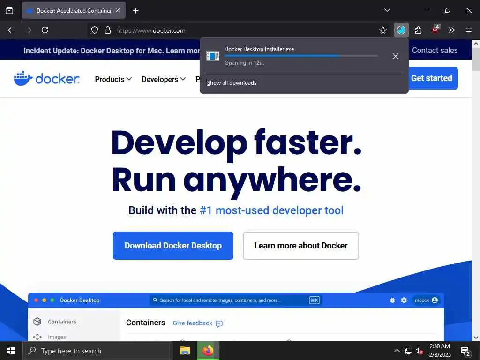Click the network status tray icon
This screenshot has width=480, height=360.
click(x=408, y=351)
